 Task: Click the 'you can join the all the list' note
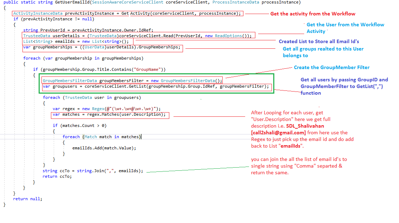(299, 166)
